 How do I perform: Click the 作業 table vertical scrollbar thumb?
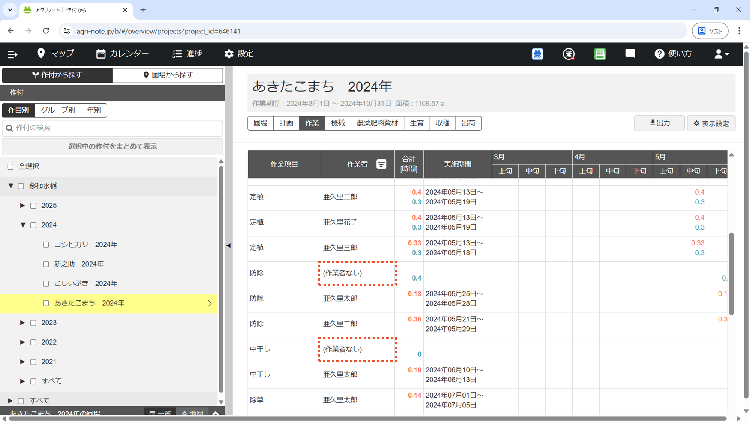pyautogui.click(x=731, y=274)
